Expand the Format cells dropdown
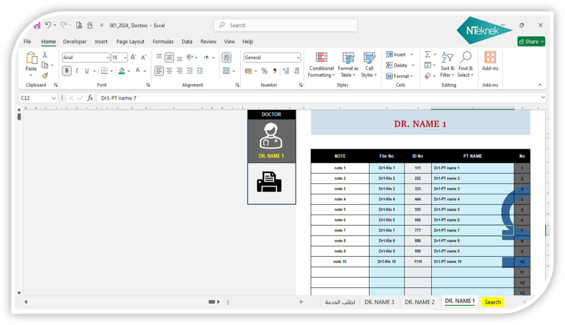This screenshot has height=325, width=565. 411,76
